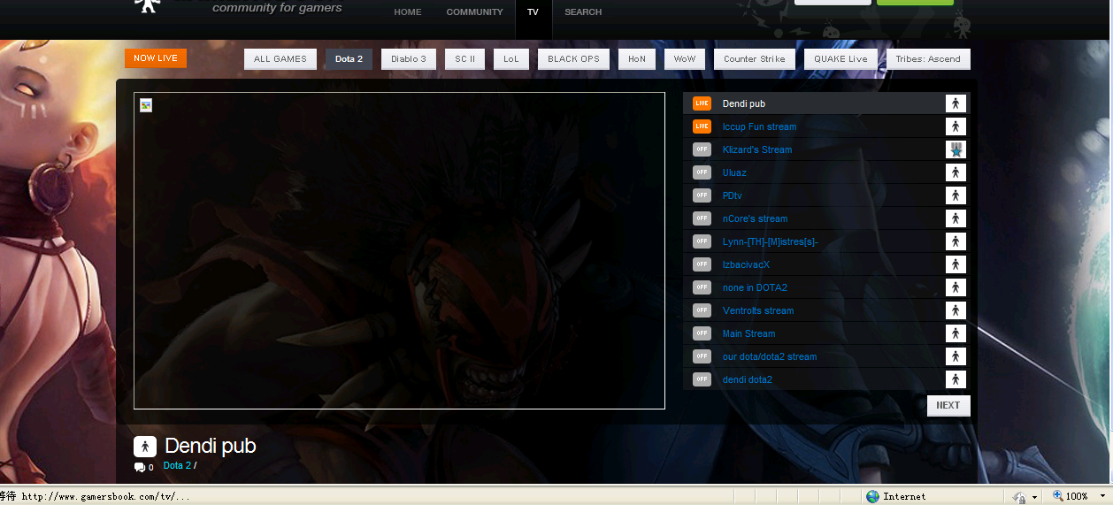
Task: Switch to HoN game tab
Action: 637,59
